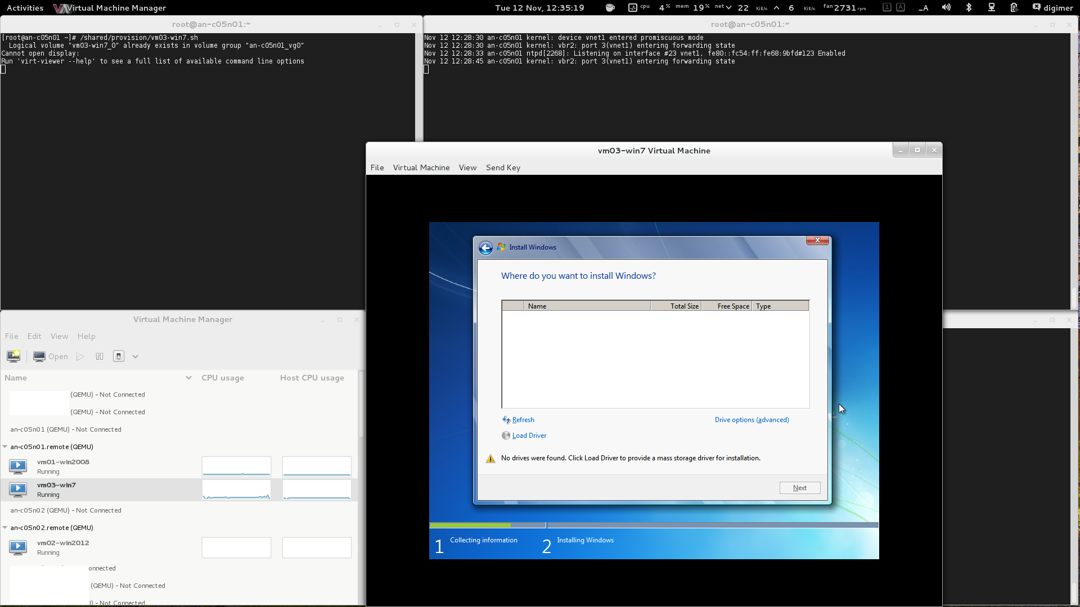Click the vm02-win2012 running monitor icon
1080x607 pixels.
pyautogui.click(x=18, y=547)
